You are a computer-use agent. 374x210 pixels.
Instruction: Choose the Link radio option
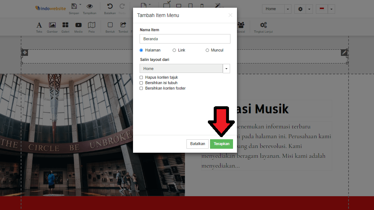coord(174,50)
